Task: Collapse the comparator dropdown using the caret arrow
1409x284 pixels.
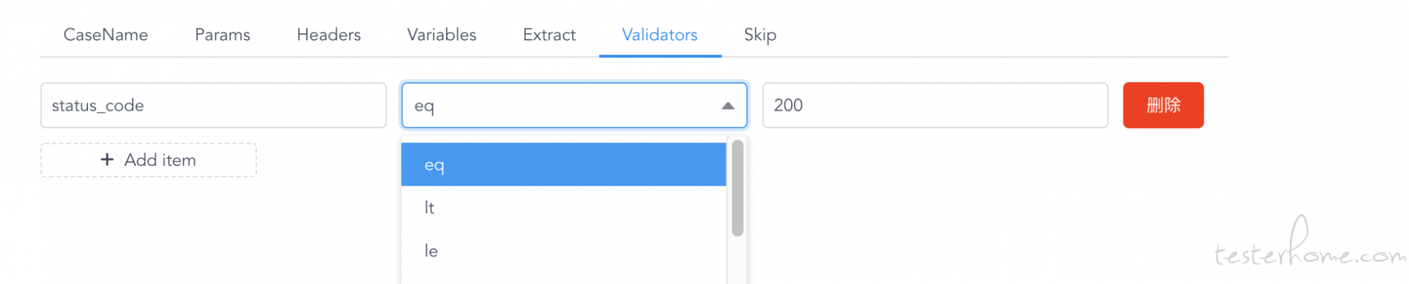Action: (727, 106)
